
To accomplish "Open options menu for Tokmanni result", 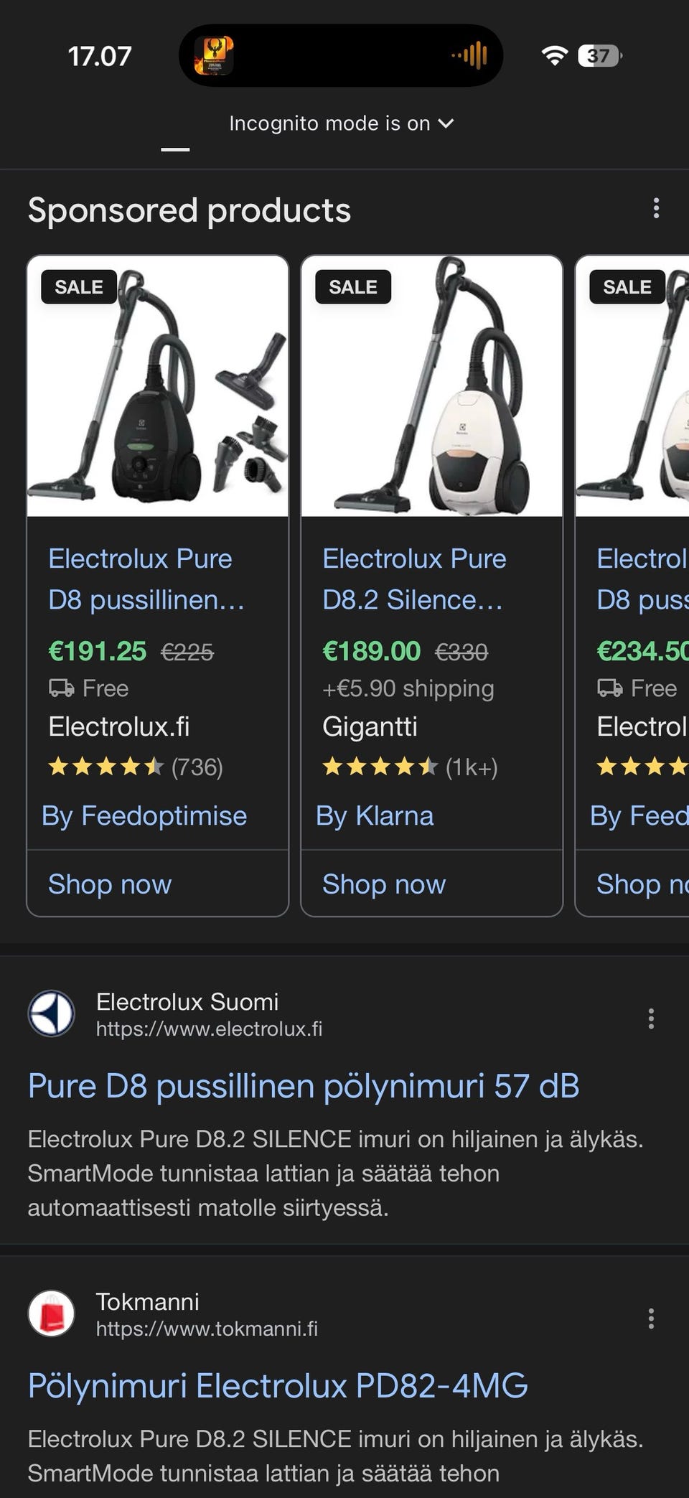I will click(650, 1319).
